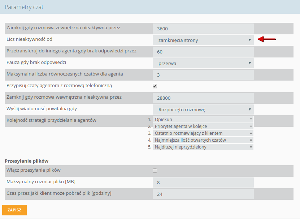Click the ZAPISZ button
Image resolution: width=300 pixels, height=219 pixels.
(x=14, y=210)
